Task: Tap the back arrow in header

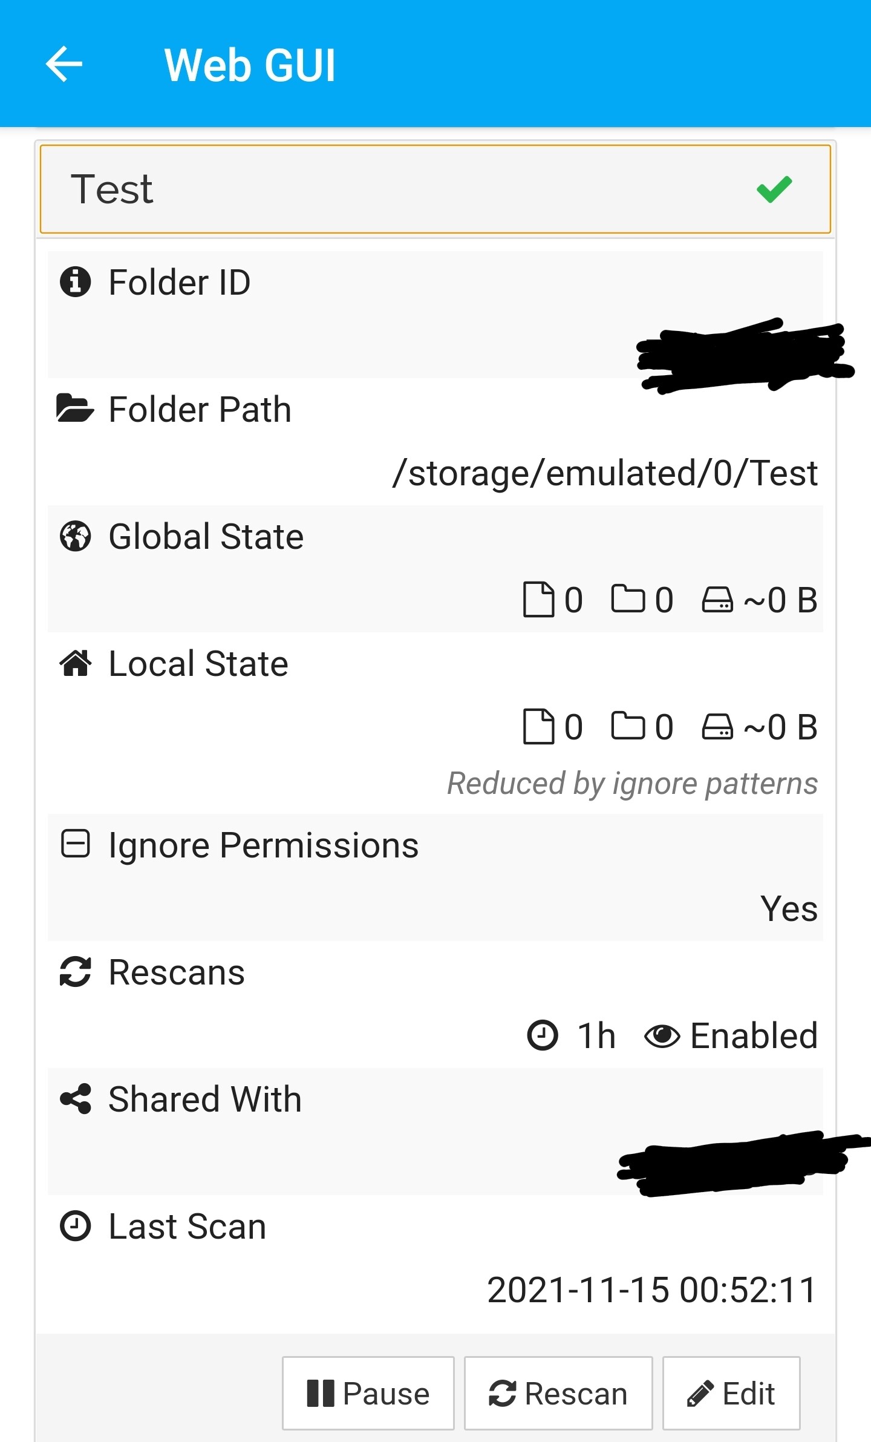Action: point(64,64)
